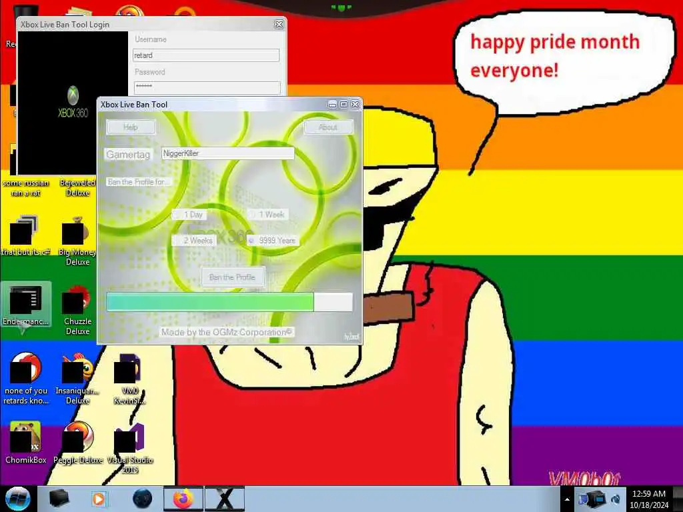Select the Endermanc... desktop icon
Viewport: 683px width, 512px height.
click(26, 305)
